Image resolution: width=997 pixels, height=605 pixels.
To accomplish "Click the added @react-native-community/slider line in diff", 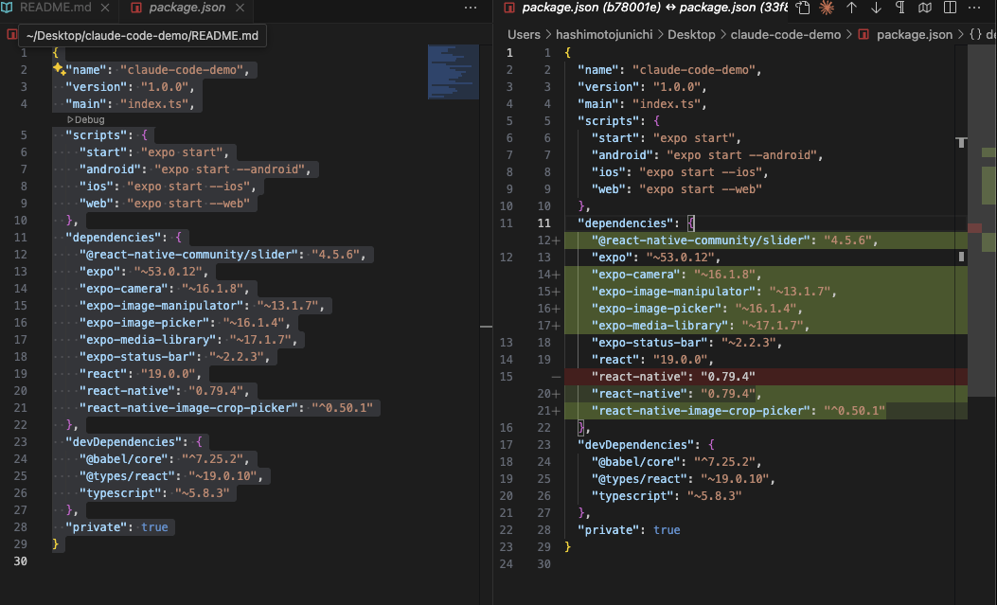I will [x=766, y=240].
